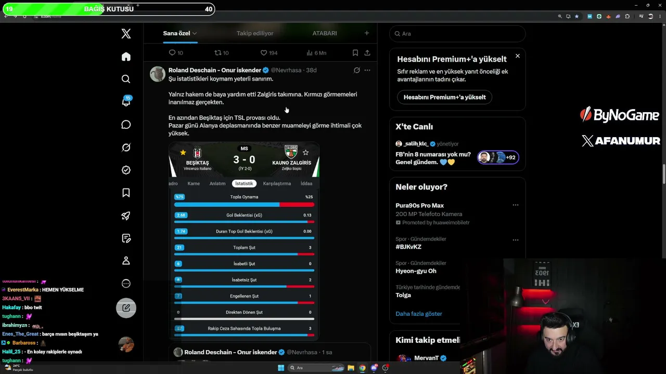Open Profile from the sidebar

(126, 261)
